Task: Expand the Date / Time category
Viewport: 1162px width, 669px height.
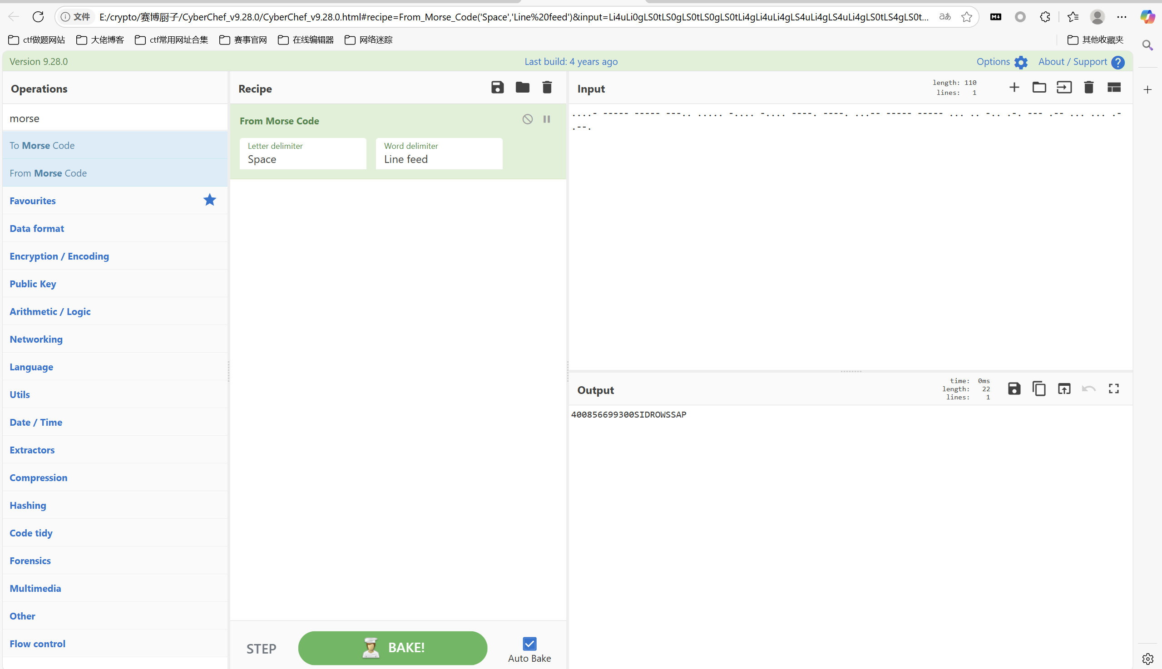Action: pos(115,422)
